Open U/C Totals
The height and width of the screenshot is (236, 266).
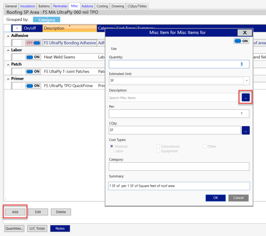[37, 228]
